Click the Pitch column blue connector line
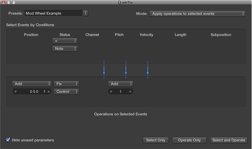 (126, 70)
